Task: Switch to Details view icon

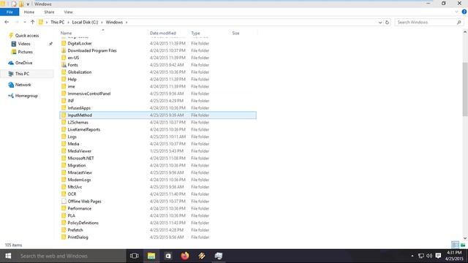Action: (x=455, y=245)
